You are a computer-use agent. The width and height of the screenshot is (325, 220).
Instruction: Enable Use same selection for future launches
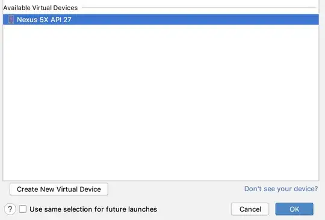tap(23, 209)
